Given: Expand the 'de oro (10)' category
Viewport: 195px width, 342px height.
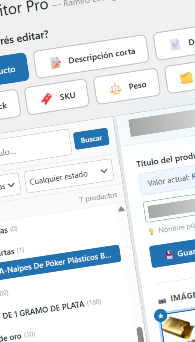Looking at the screenshot, I should pyautogui.click(x=17, y=336).
